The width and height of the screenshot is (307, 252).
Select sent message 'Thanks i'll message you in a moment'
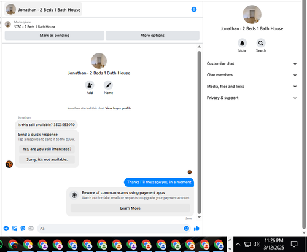click(159, 182)
